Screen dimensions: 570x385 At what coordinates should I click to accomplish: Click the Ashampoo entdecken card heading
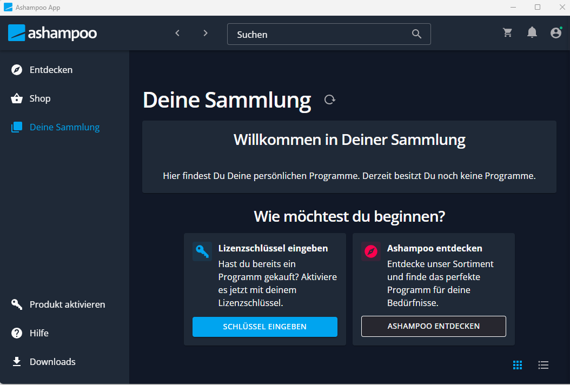pyautogui.click(x=434, y=248)
